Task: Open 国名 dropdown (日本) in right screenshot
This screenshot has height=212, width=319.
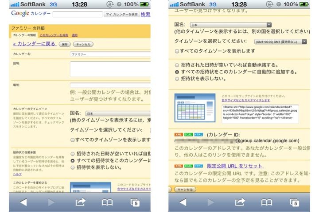Action: pyautogui.click(x=231, y=25)
